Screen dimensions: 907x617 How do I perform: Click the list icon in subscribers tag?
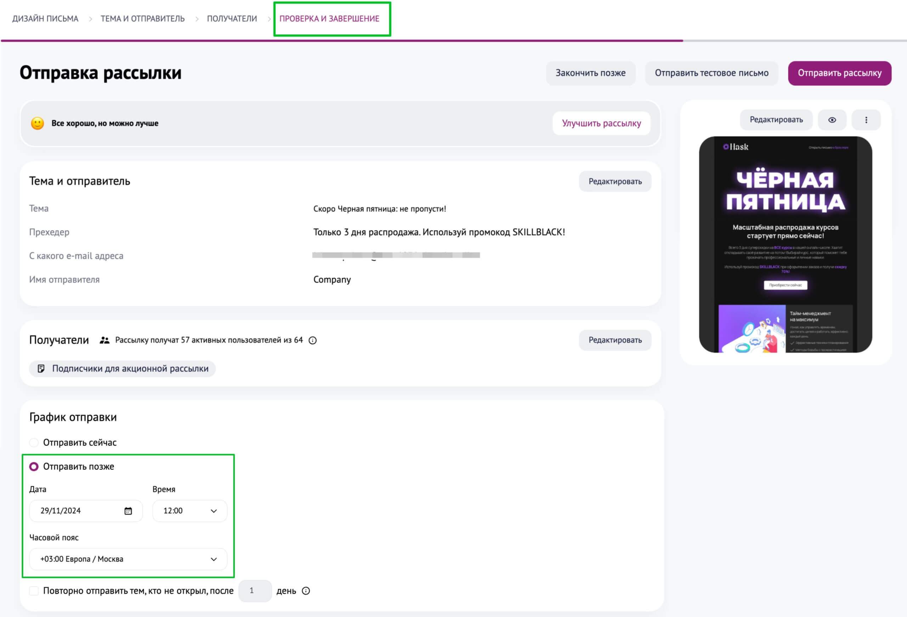[41, 369]
